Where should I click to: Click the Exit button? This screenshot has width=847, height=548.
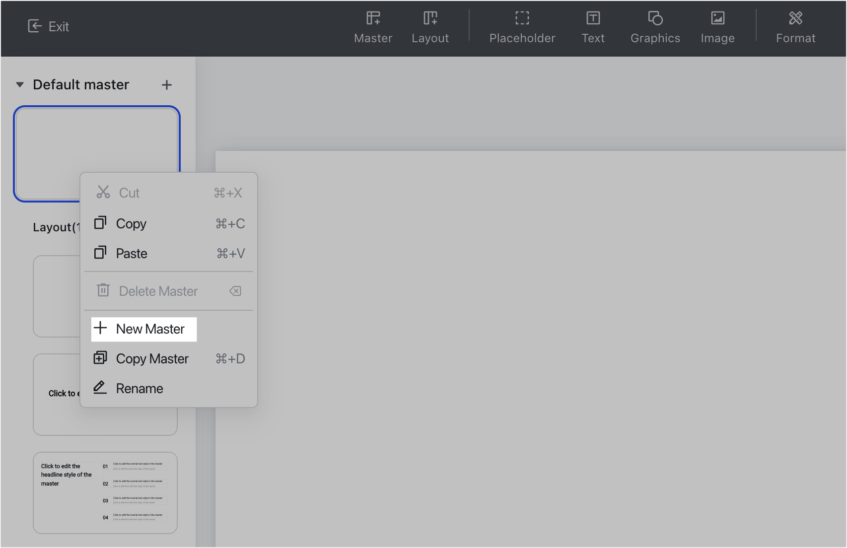tap(48, 26)
